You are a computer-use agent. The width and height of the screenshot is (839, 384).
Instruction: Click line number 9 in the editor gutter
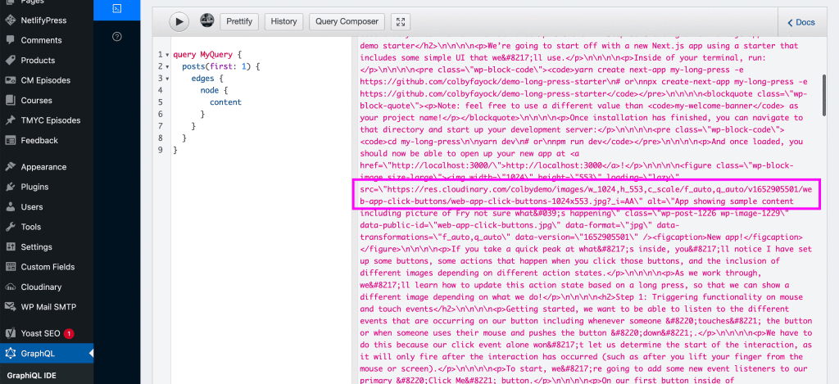[161, 150]
